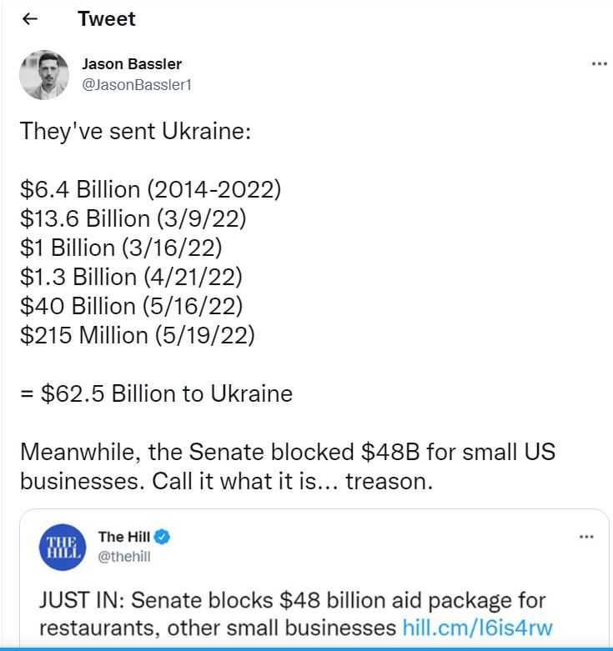Go back using the left arrow
This screenshot has height=651, width=613.
pos(30,18)
